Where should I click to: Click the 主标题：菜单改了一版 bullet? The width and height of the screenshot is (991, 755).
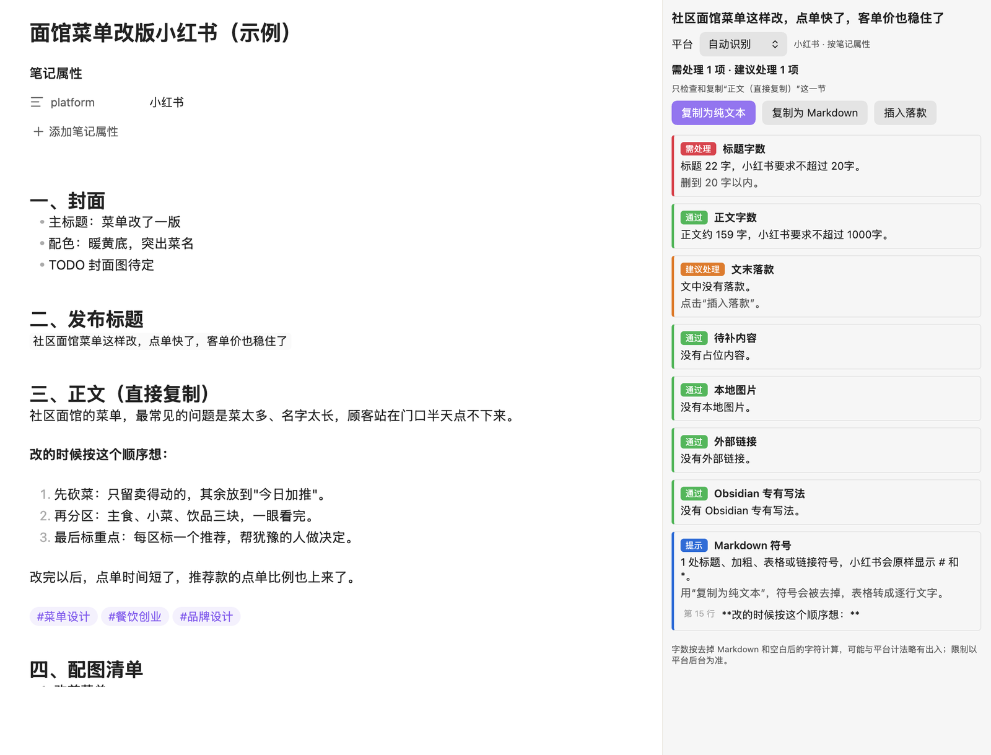[115, 222]
